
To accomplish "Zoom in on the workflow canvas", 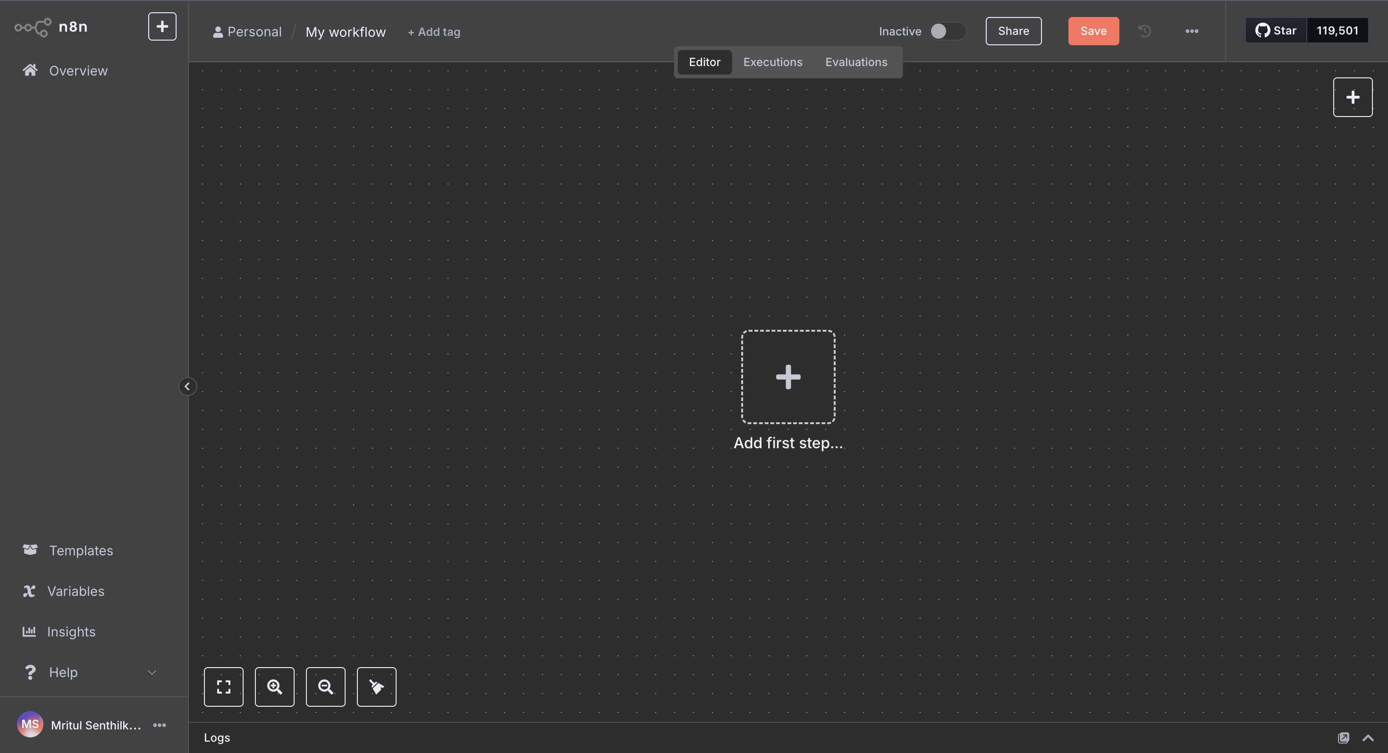I will [x=274, y=687].
